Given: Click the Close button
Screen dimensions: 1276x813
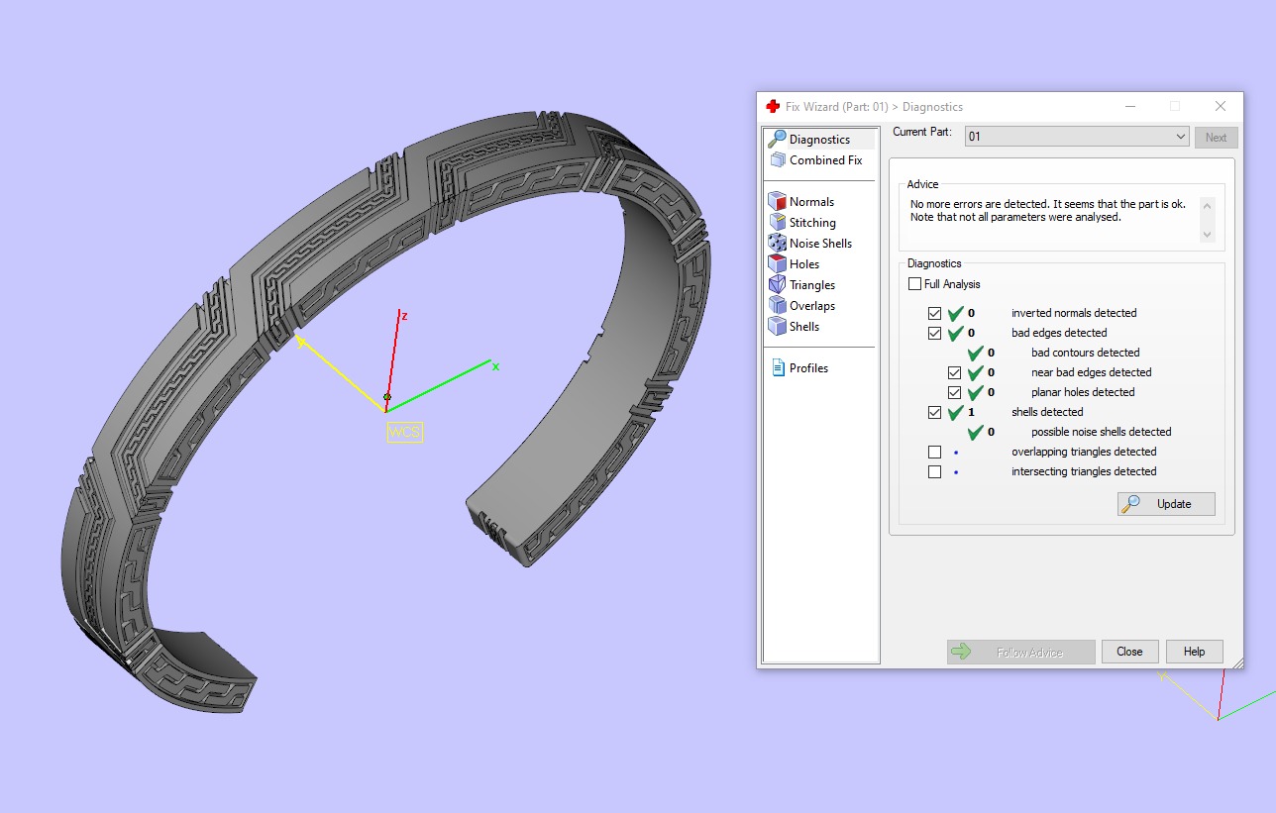Looking at the screenshot, I should tap(1129, 652).
